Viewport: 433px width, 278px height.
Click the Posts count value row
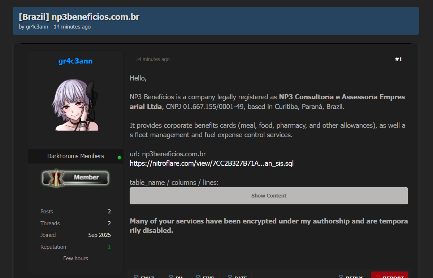[x=75, y=212]
